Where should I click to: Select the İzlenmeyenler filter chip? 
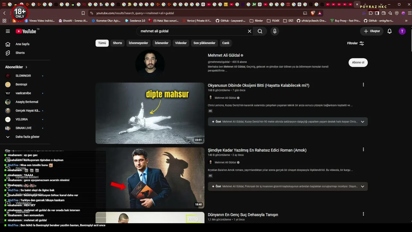coord(138,43)
